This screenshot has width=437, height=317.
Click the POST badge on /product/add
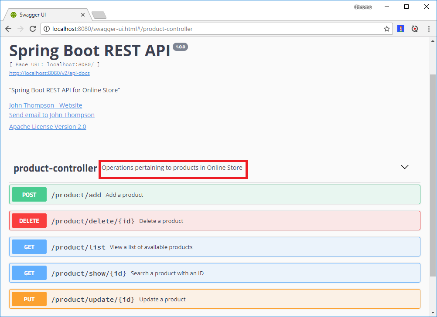(29, 194)
